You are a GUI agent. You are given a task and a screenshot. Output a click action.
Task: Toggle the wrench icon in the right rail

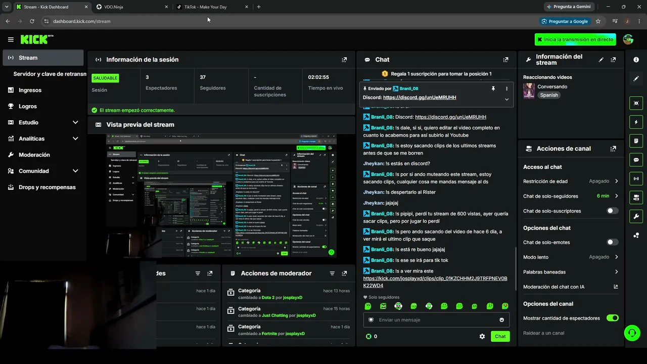coord(636,216)
